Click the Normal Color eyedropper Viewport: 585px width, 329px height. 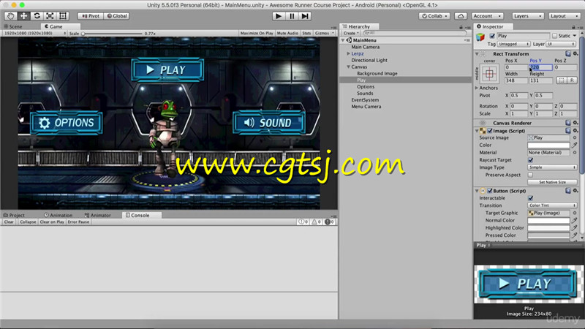pos(575,221)
